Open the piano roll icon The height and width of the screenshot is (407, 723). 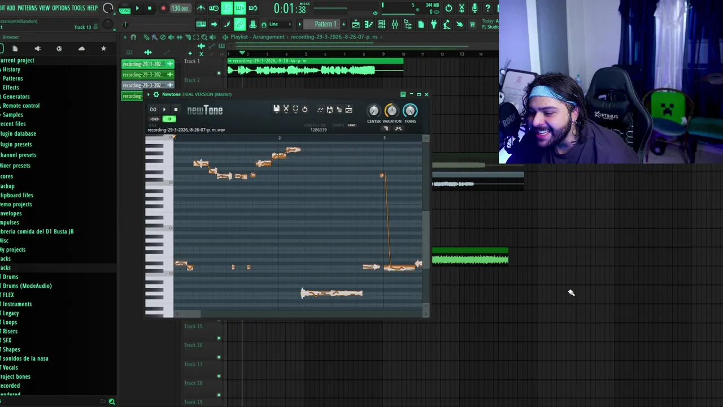tap(369, 24)
